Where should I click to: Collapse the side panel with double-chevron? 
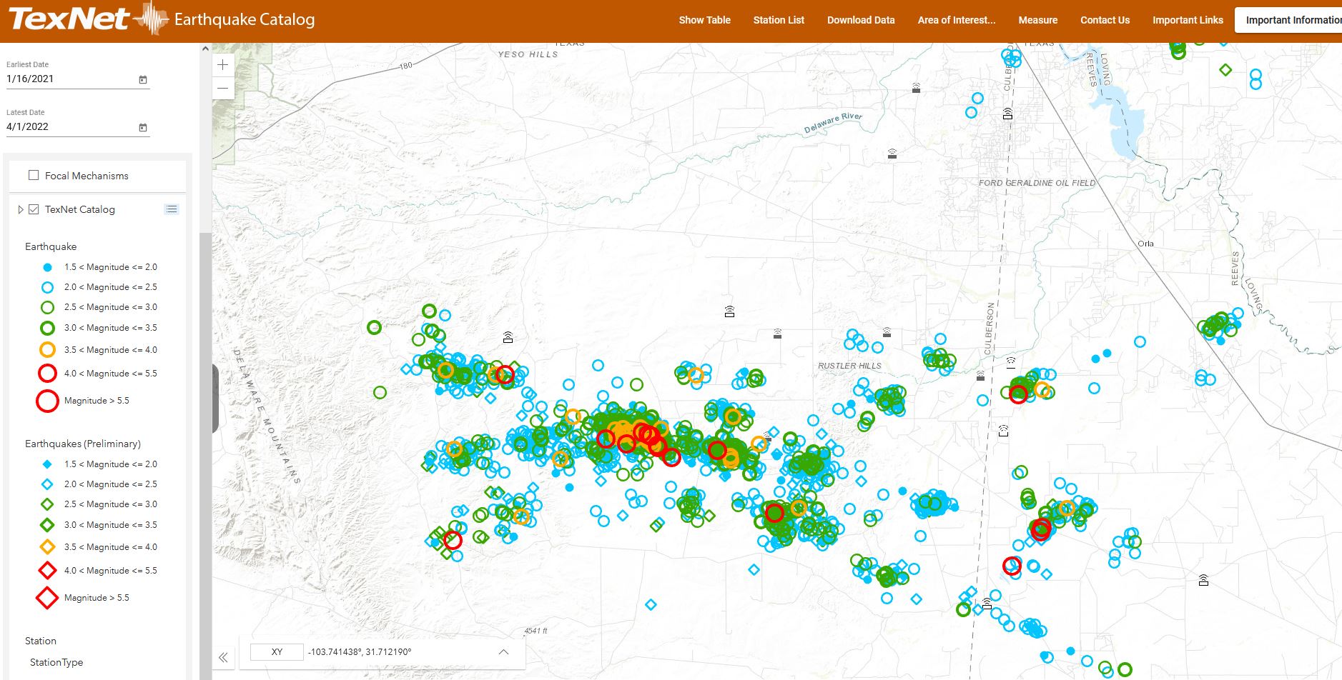223,657
